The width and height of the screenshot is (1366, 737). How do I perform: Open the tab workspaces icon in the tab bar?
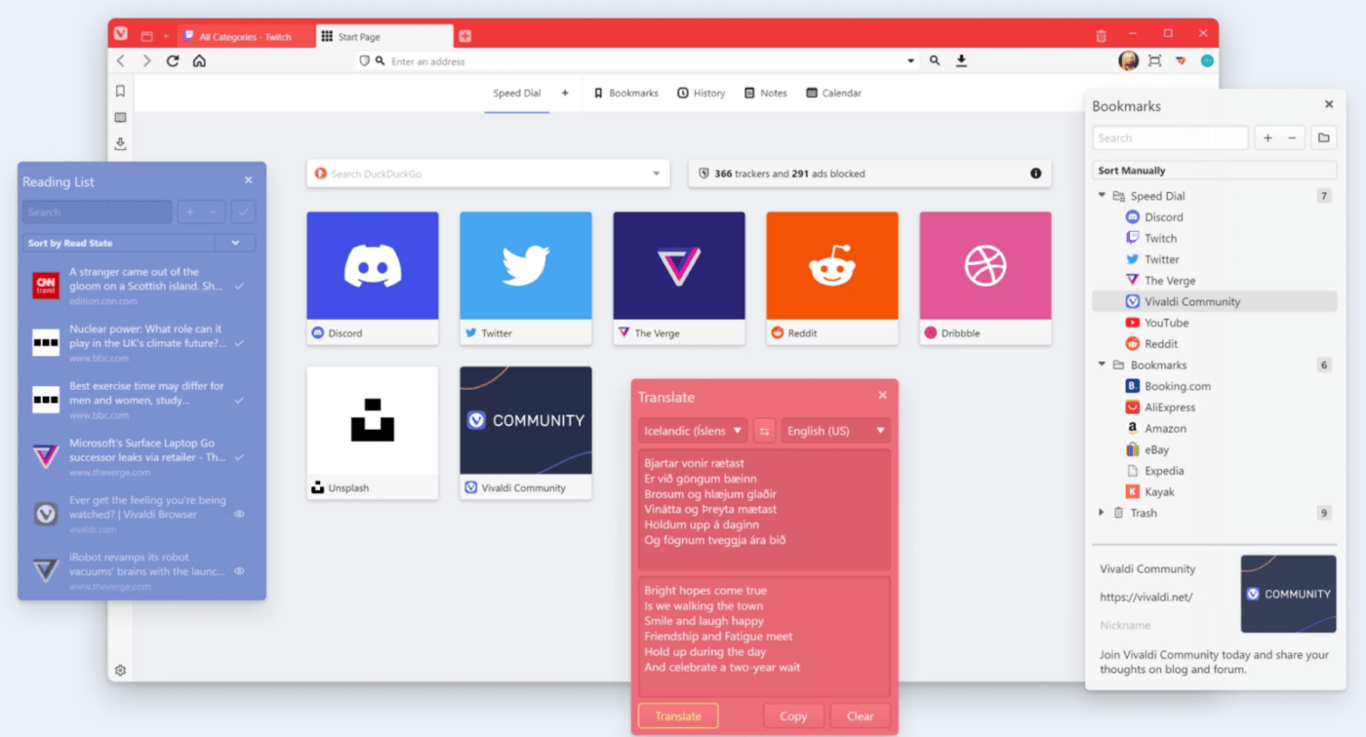[x=147, y=36]
